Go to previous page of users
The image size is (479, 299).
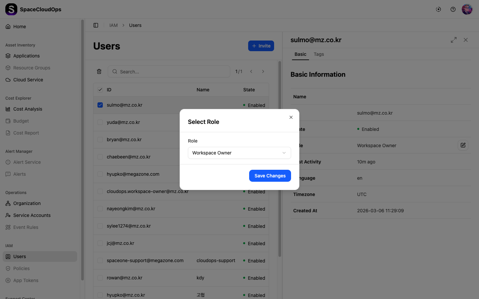coord(251,71)
